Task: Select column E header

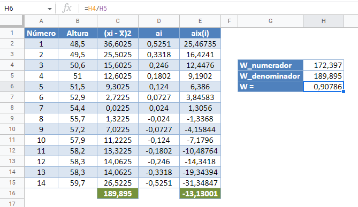Action: [x=200, y=21]
